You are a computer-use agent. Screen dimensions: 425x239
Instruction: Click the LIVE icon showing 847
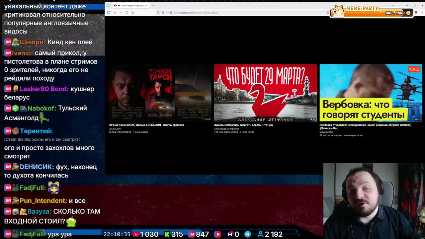click(x=192, y=234)
